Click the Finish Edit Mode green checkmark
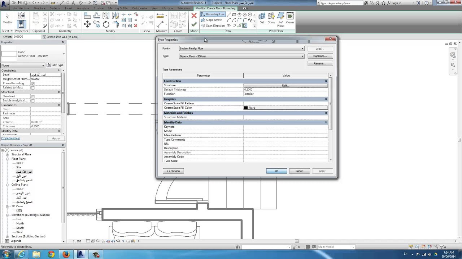462x259 pixels. [194, 24]
